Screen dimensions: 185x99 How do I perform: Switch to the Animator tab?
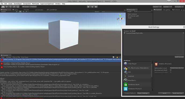pos(39,10)
